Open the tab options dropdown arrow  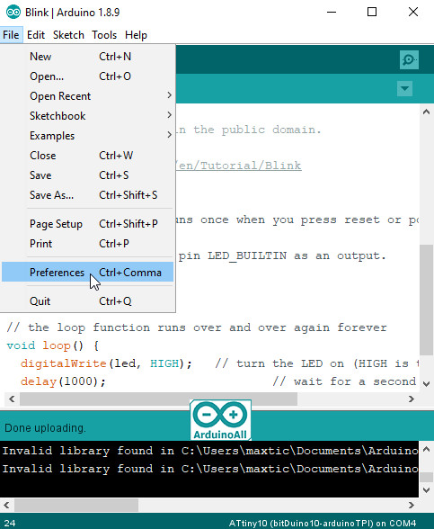tap(404, 88)
